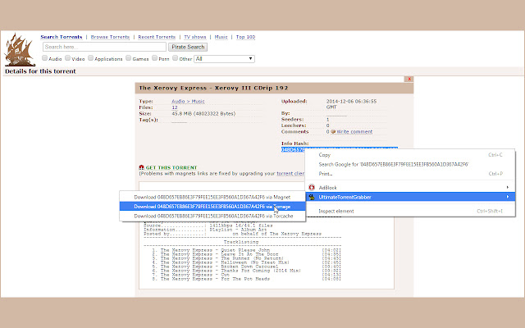Enable the Audio checkbox
The width and height of the screenshot is (525, 328).
[44, 58]
